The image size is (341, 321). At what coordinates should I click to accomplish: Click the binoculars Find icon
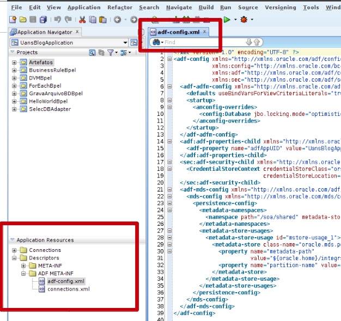point(156,42)
